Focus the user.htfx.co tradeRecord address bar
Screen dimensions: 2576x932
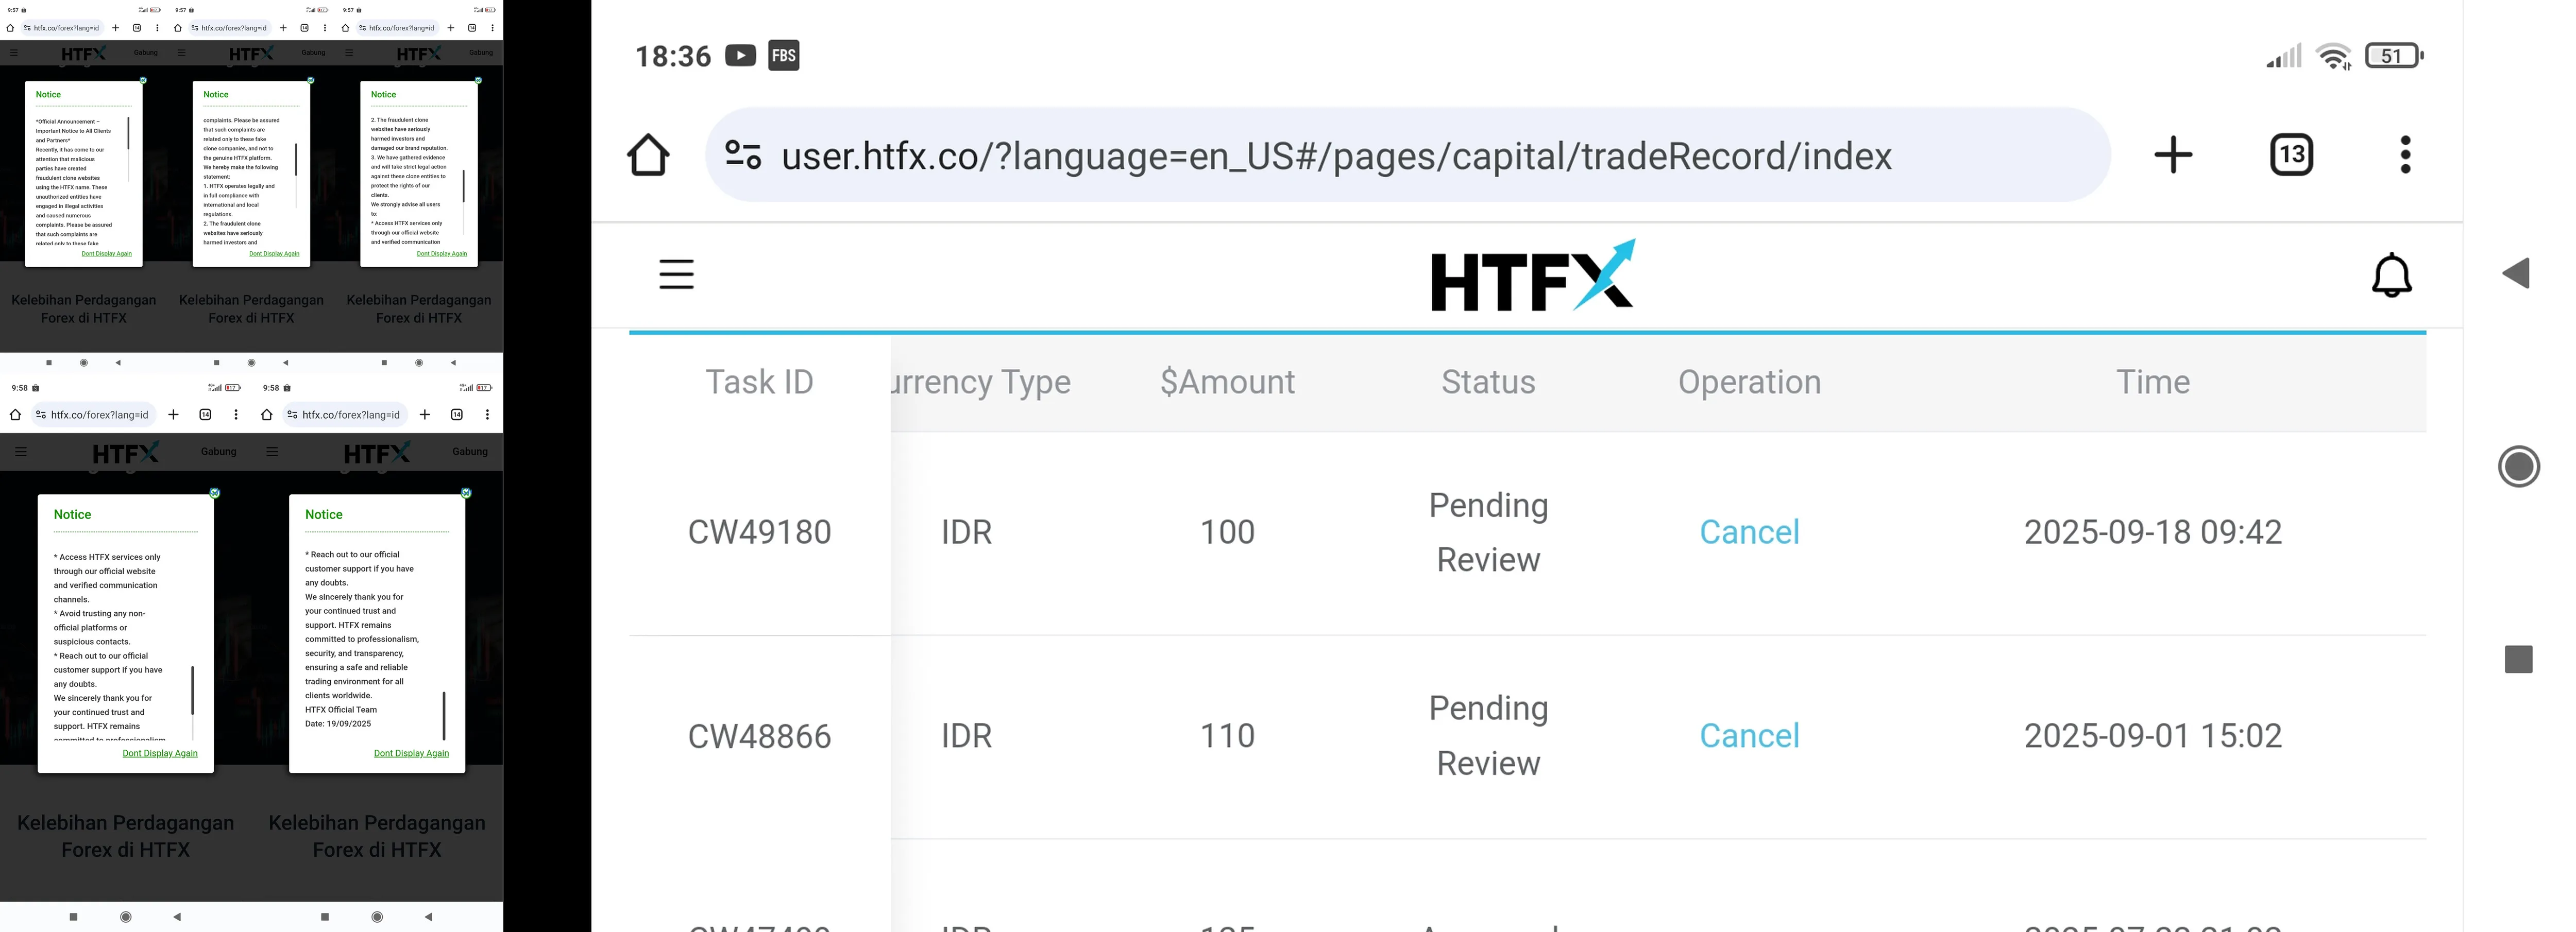click(x=1407, y=155)
